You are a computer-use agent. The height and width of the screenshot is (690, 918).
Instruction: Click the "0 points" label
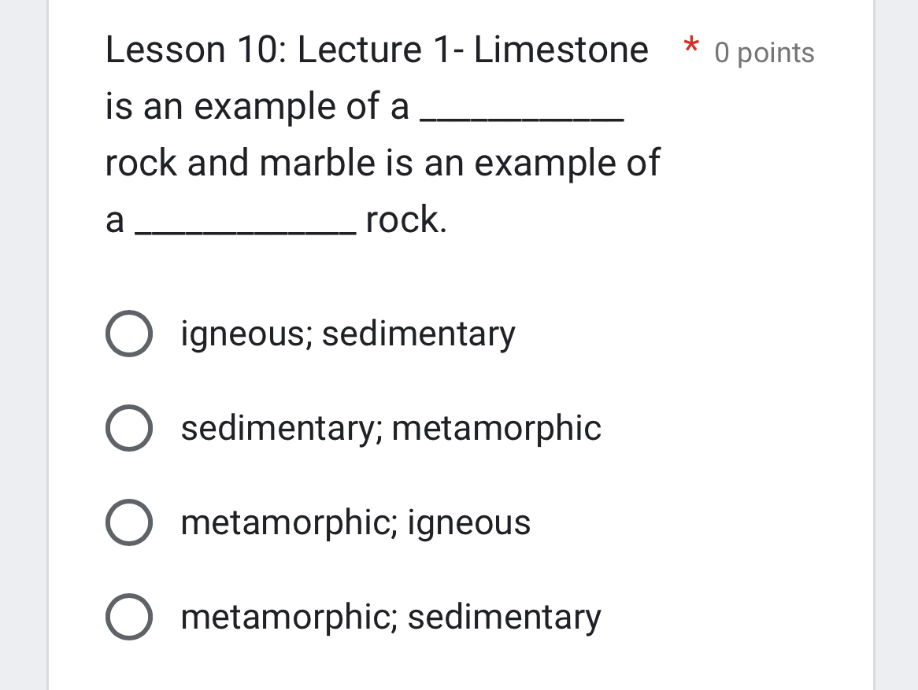(x=764, y=53)
